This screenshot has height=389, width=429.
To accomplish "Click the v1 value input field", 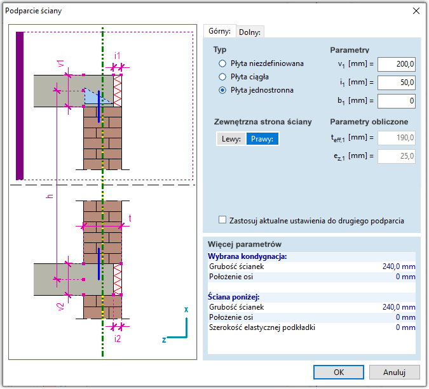I will [397, 64].
